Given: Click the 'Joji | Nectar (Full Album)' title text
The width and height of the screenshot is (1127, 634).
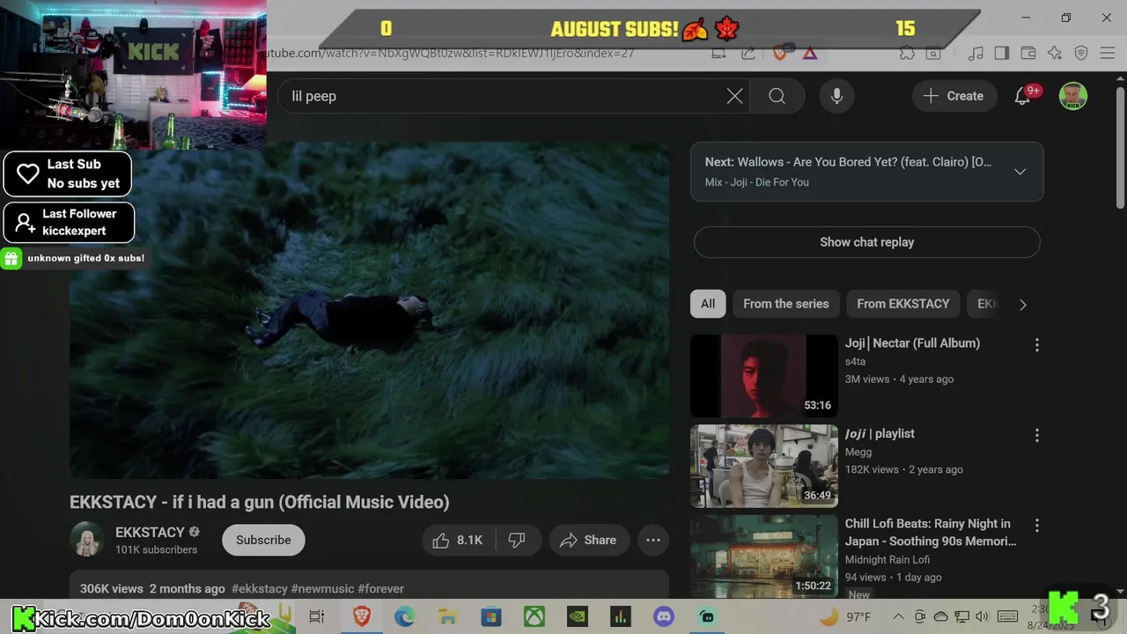Looking at the screenshot, I should [912, 343].
